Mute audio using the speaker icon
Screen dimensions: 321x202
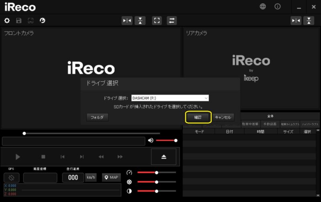click(150, 140)
